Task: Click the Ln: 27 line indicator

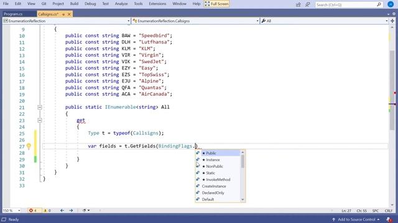Action: point(346,211)
